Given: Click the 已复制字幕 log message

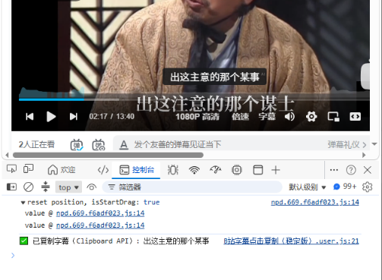Looking at the screenshot, I should [x=121, y=241].
